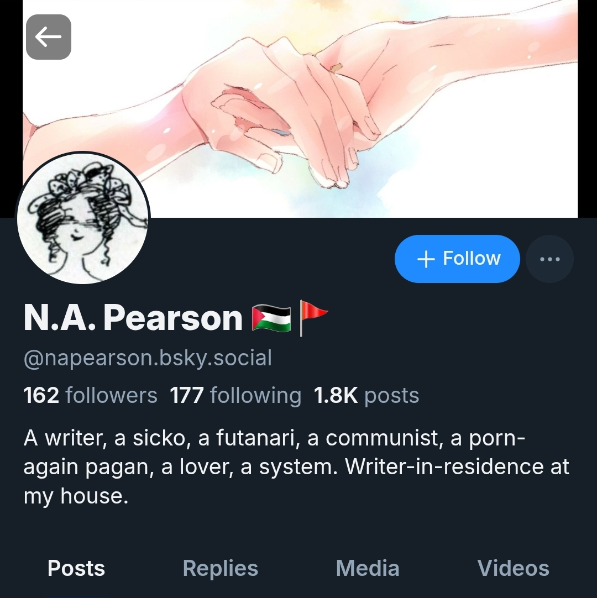Screen dimensions: 597x598
Task: Click the @napearson.bsky.social handle
Action: coord(148,358)
